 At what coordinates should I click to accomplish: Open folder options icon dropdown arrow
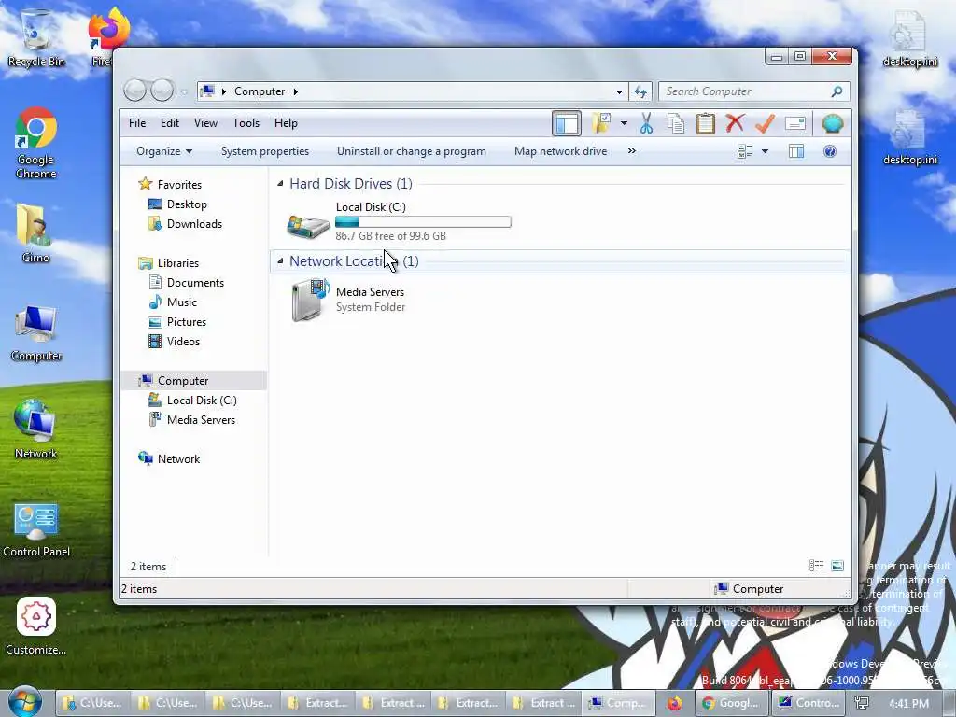[624, 123]
